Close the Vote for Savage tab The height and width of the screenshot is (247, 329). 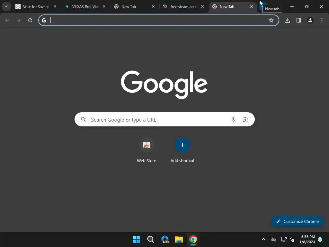coord(55,6)
